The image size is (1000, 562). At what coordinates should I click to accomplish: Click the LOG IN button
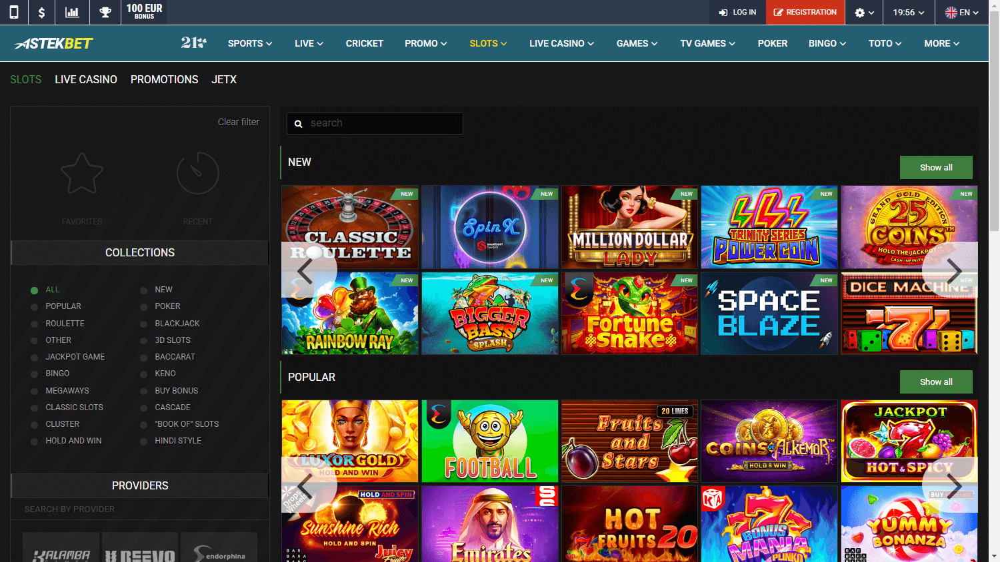(738, 13)
